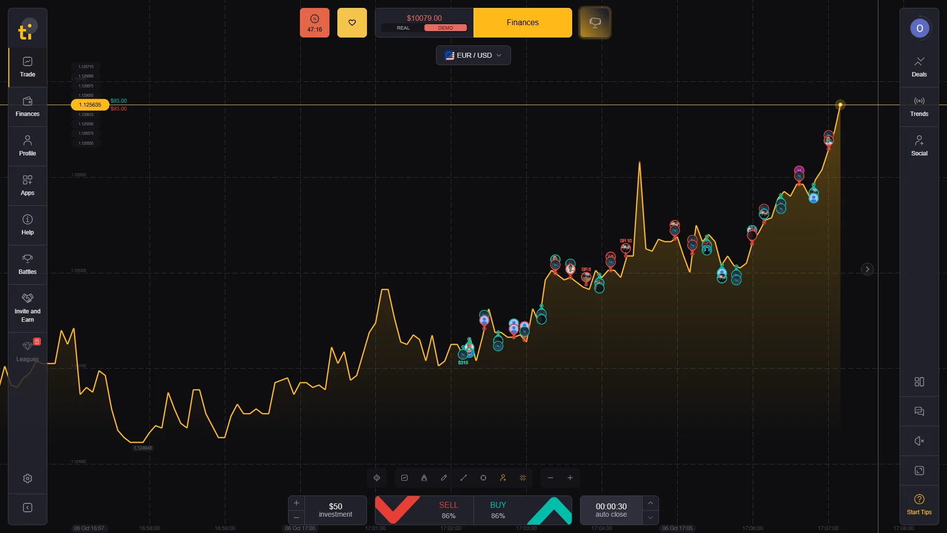Image resolution: width=947 pixels, height=533 pixels.
Task: Open the chat messages panel
Action: (x=919, y=411)
